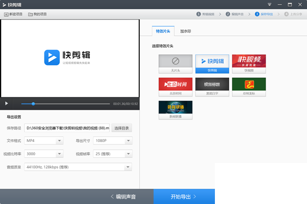Select the 新闻联播 intro thumbnail
The height and width of the screenshot is (204, 307).
coord(176,110)
